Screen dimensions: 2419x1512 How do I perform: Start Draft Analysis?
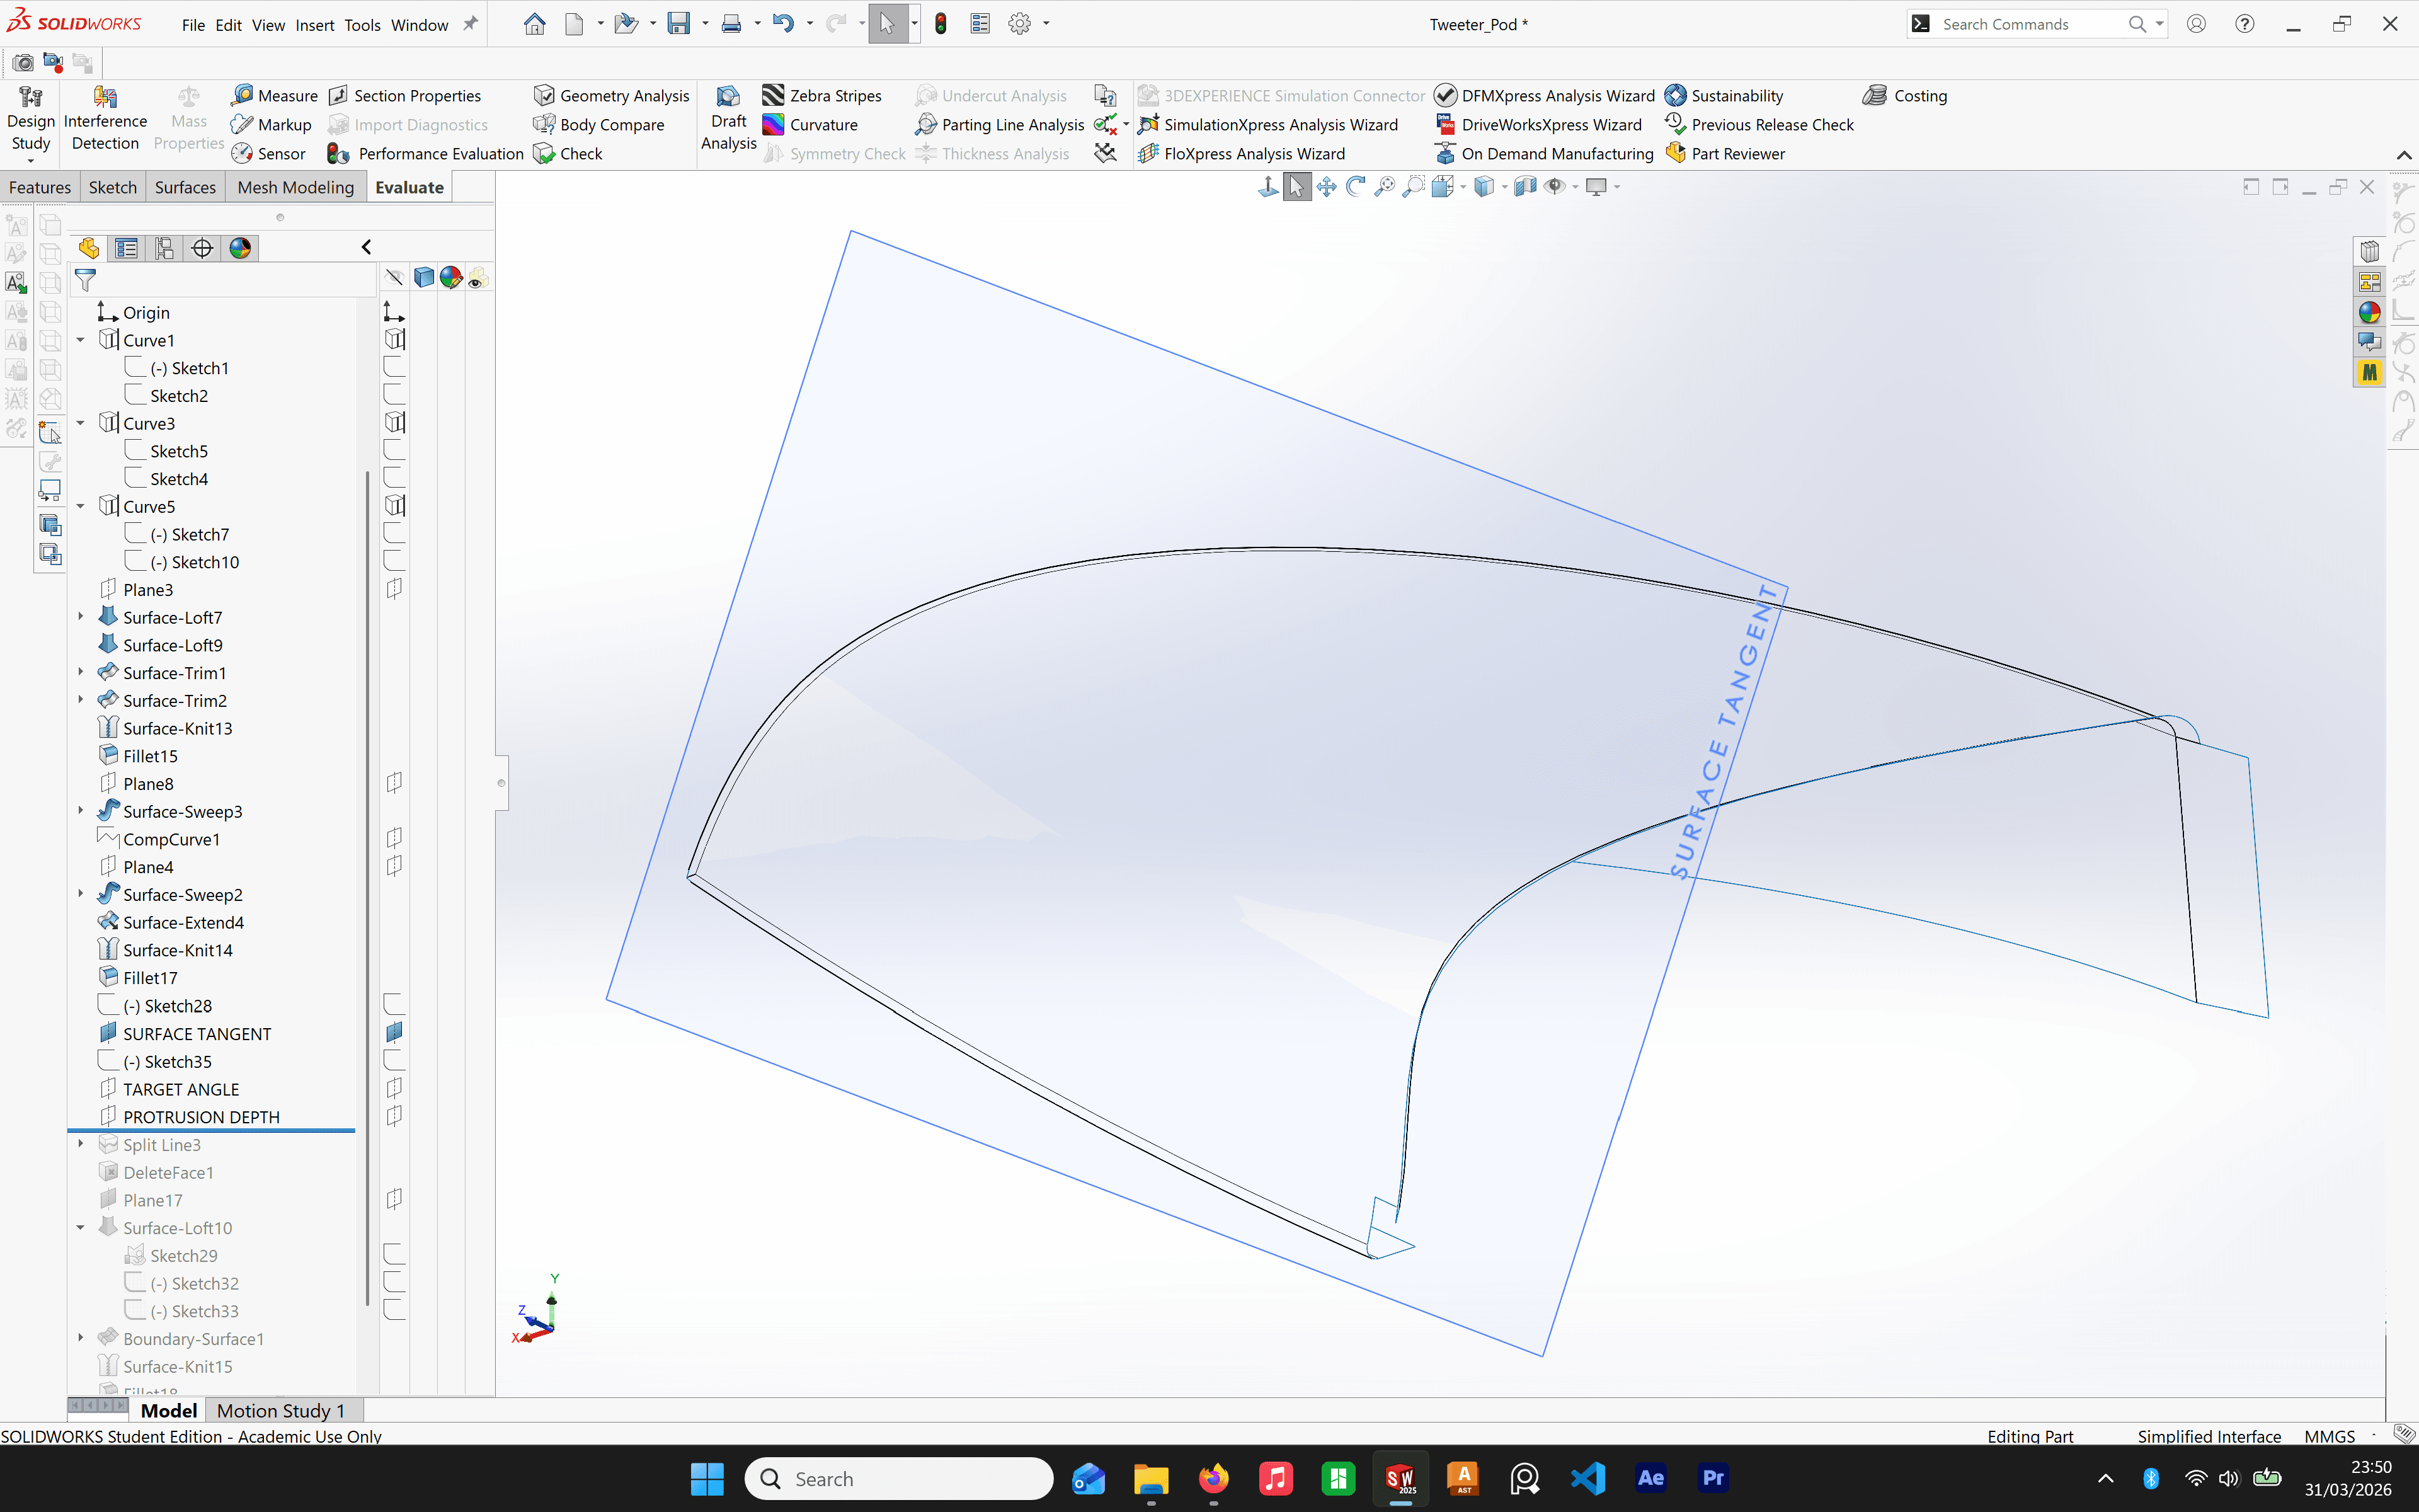click(729, 119)
